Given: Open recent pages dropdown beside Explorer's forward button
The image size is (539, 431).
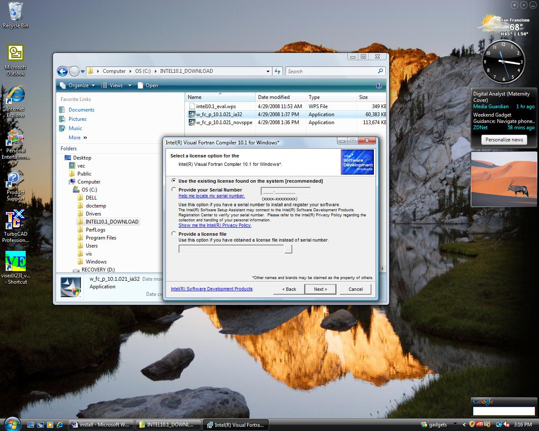Looking at the screenshot, I should tap(83, 71).
